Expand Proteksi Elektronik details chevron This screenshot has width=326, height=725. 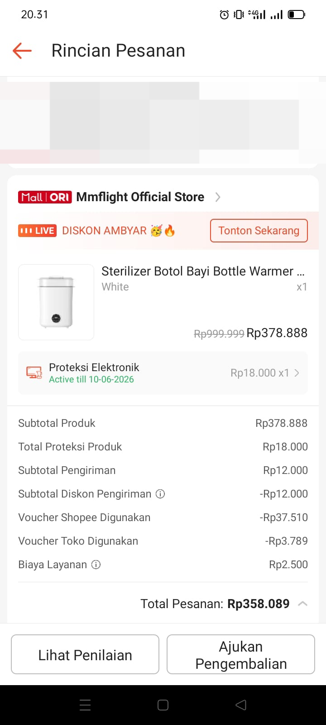(297, 373)
